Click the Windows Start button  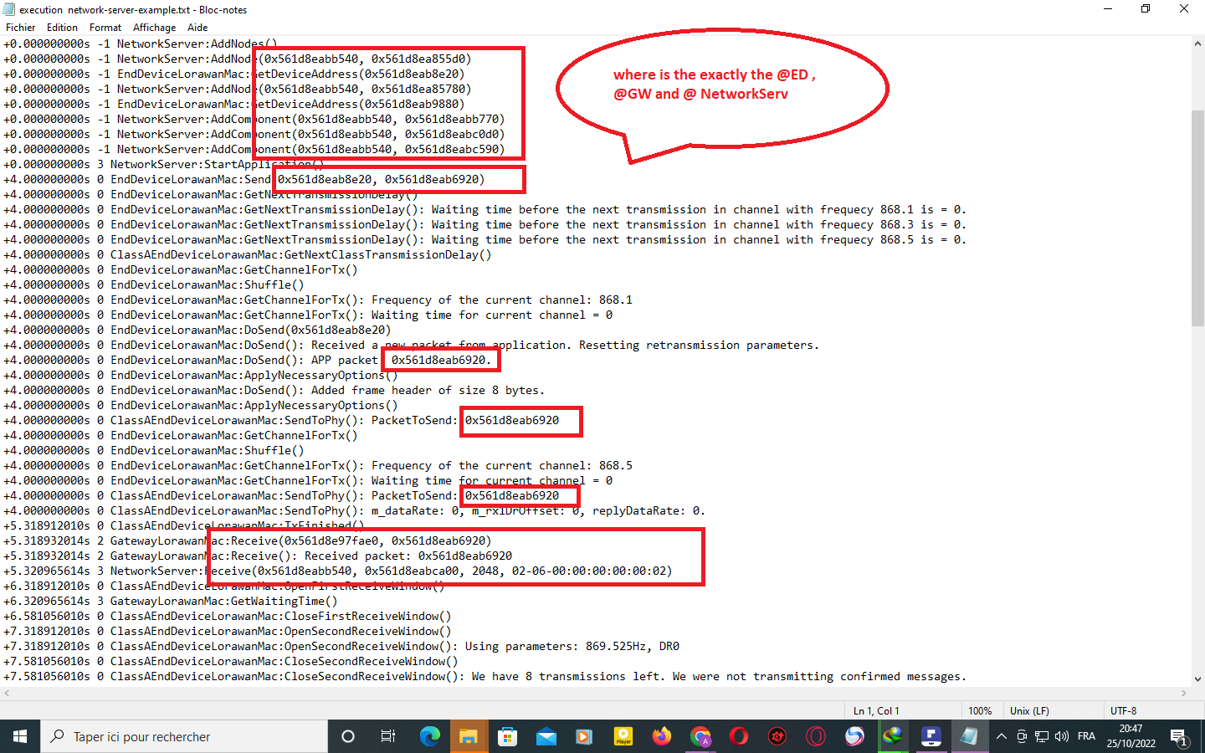(x=19, y=736)
